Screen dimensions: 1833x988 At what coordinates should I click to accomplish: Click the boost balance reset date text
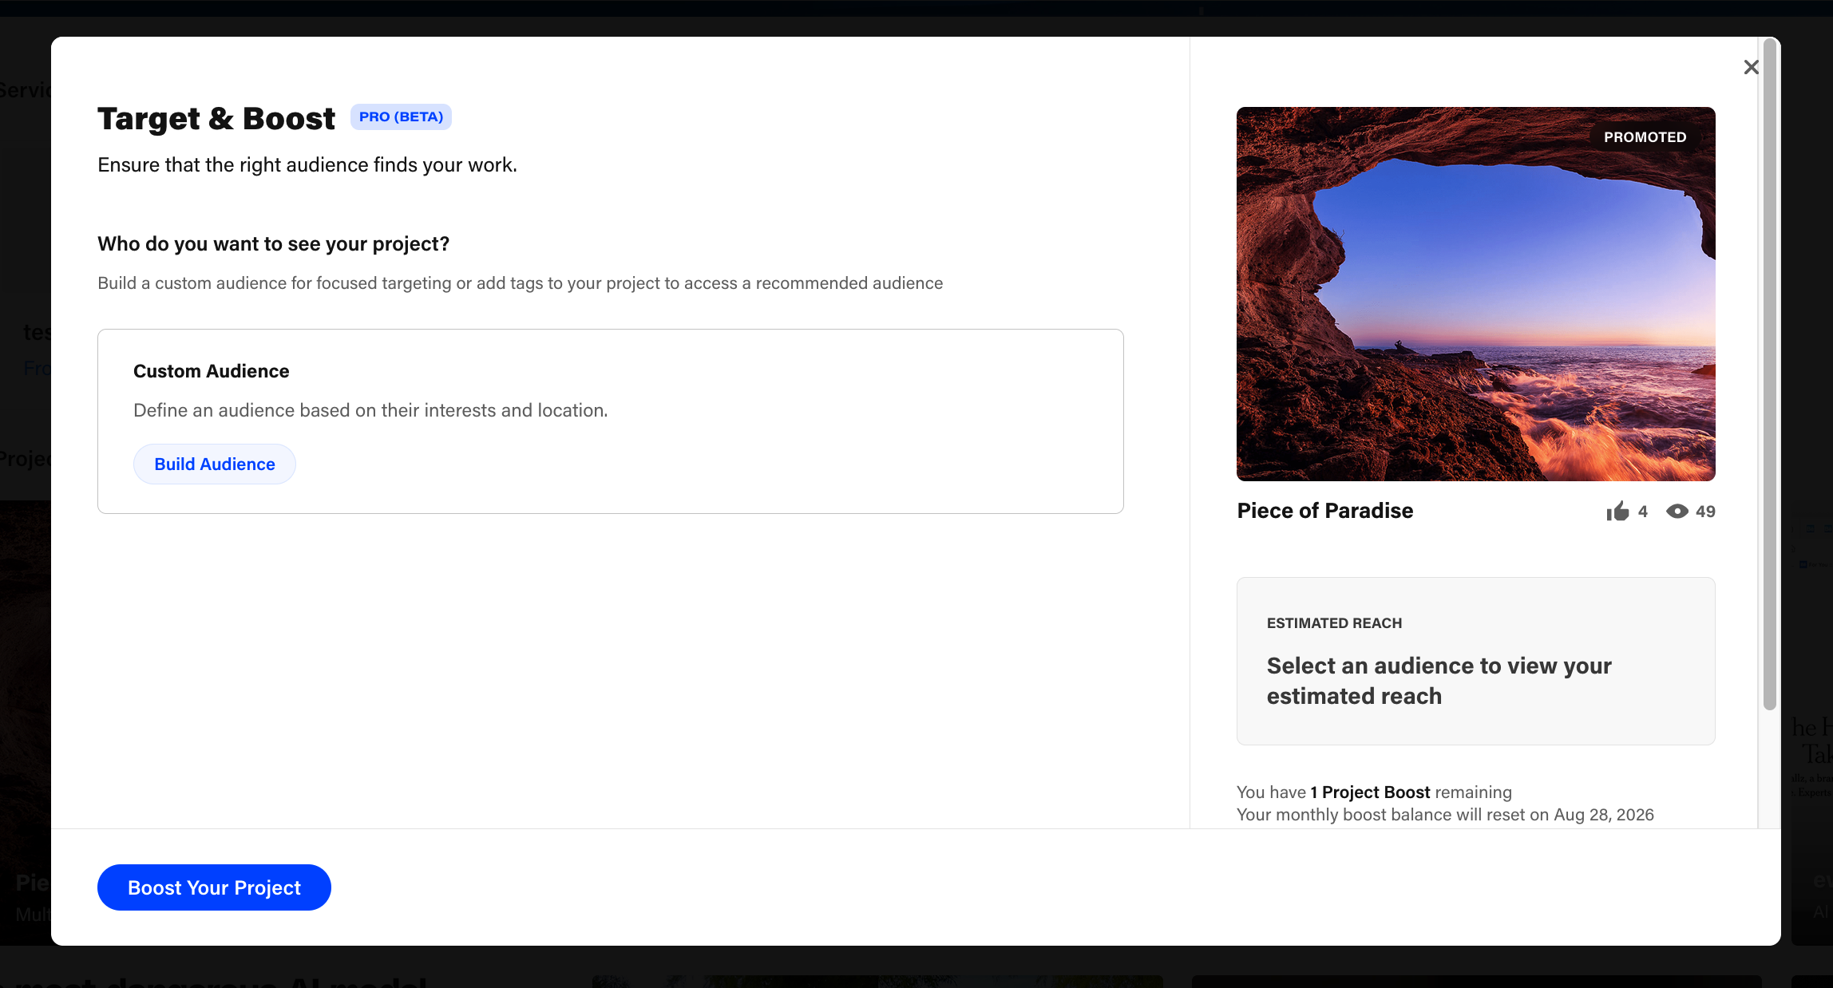1445,814
